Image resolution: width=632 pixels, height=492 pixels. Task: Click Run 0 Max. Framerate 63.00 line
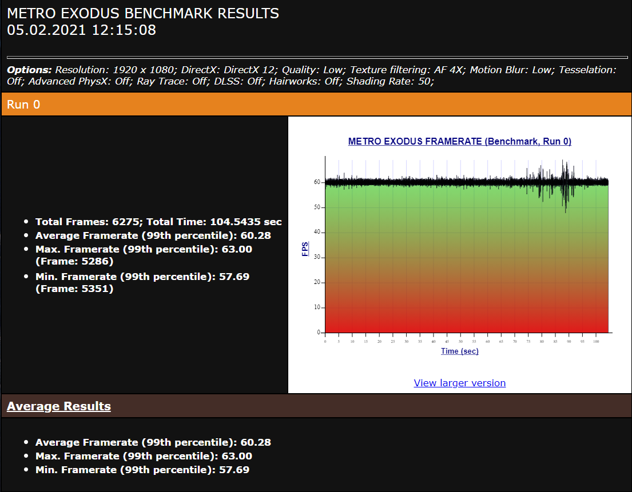click(x=144, y=255)
